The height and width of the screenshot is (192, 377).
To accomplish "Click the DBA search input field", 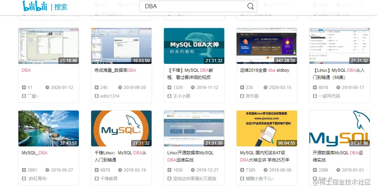I will click(x=198, y=6).
